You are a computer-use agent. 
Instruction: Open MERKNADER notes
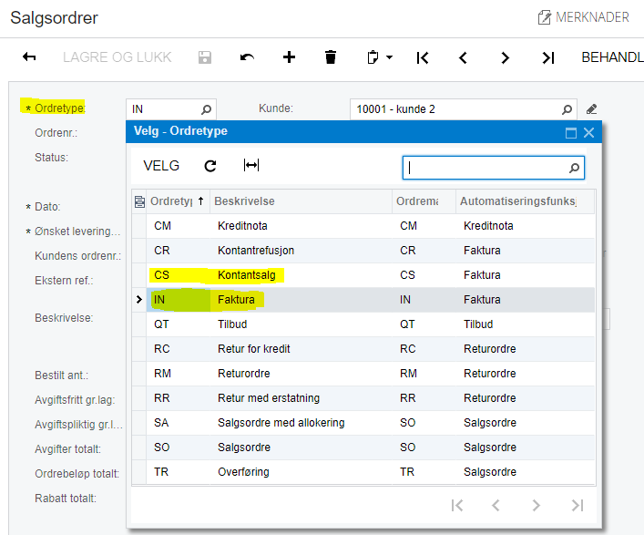[584, 17]
